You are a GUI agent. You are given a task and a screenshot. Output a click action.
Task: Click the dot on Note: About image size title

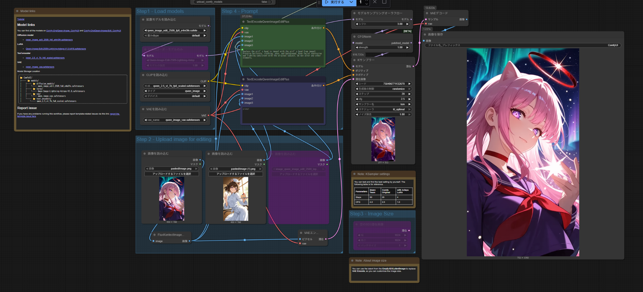point(352,261)
